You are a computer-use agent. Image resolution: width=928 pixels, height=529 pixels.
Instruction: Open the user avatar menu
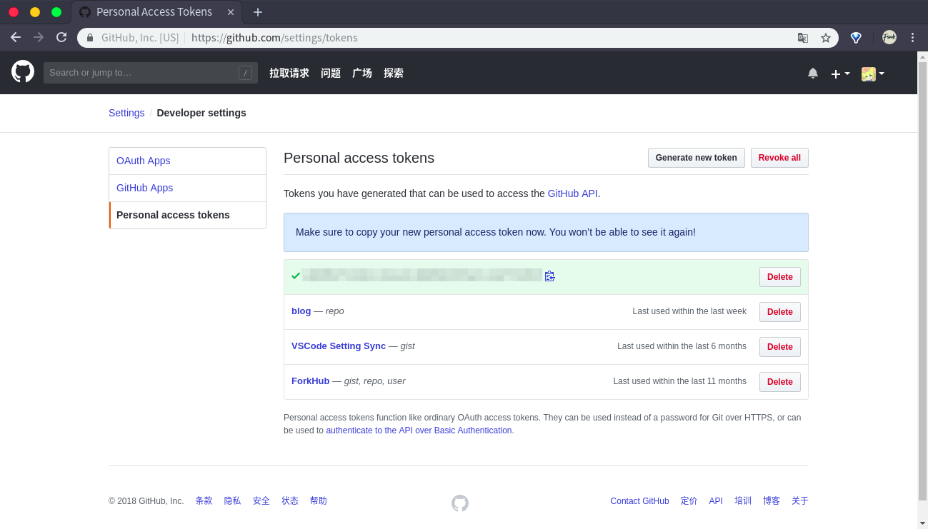873,74
